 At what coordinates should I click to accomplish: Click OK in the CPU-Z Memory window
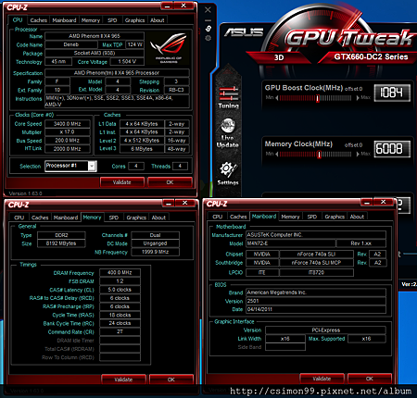click(x=171, y=379)
